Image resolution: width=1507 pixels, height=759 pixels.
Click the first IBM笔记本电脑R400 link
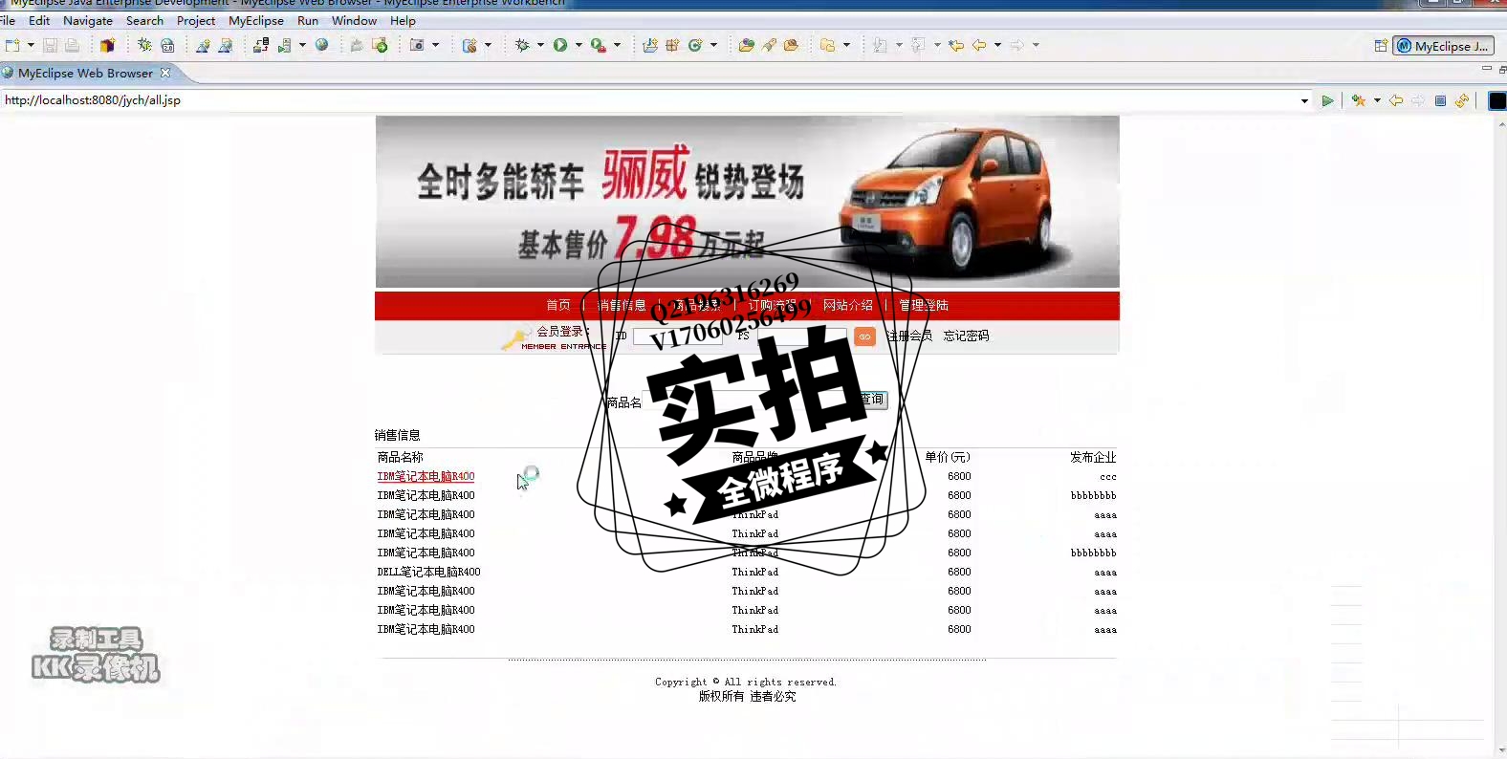(x=426, y=476)
